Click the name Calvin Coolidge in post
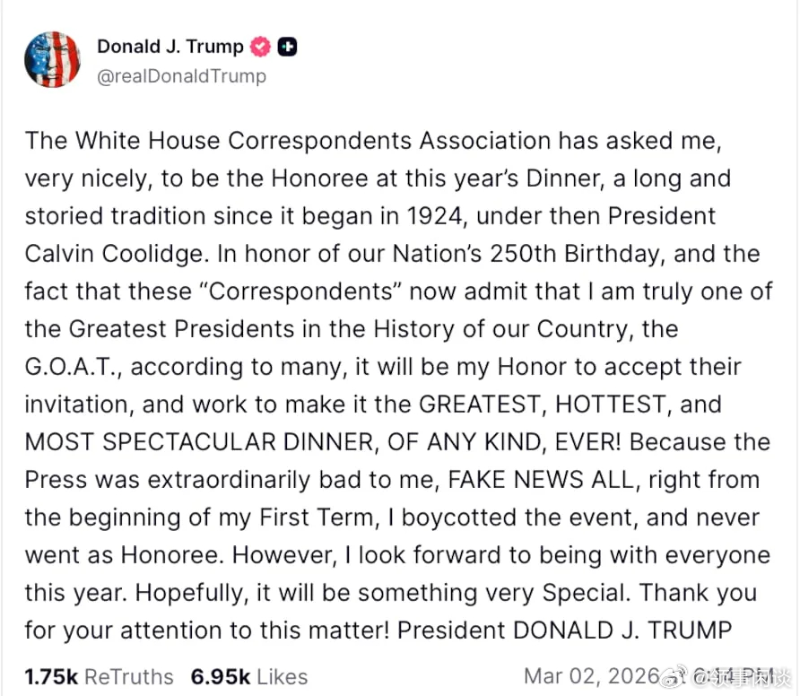Viewport: 800px width, 696px height. pyautogui.click(x=113, y=254)
